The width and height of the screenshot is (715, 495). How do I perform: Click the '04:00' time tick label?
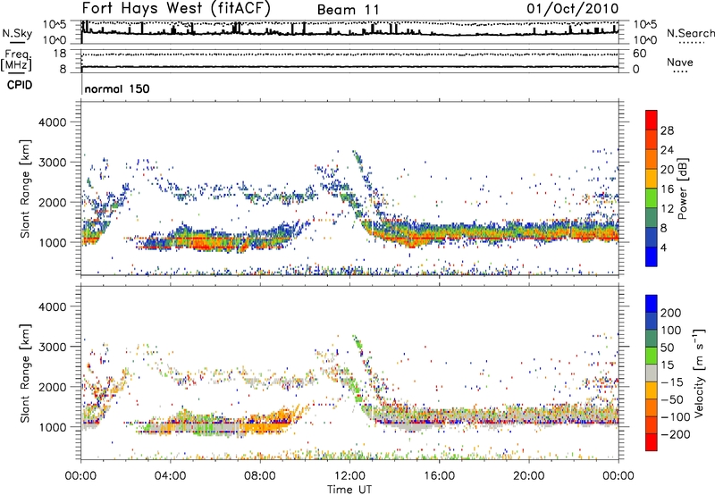pos(171,476)
